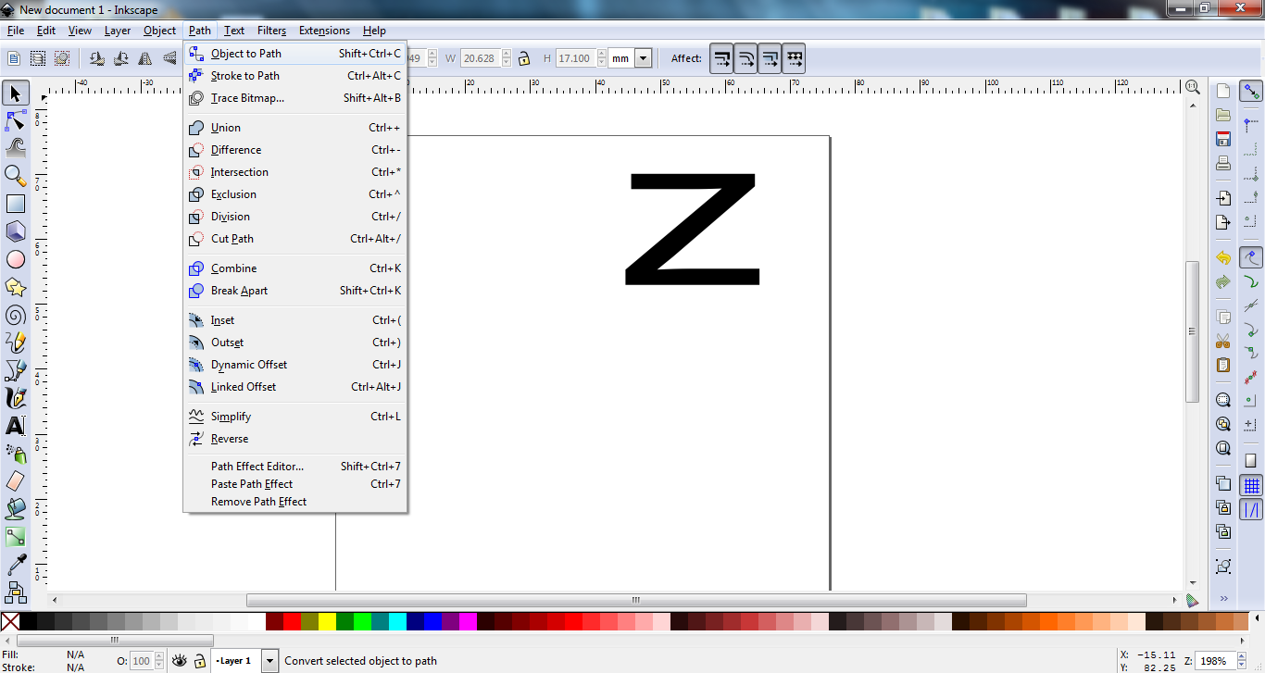Click the Redo arrow icon
Viewport: 1265px width, 673px height.
[x=1223, y=281]
